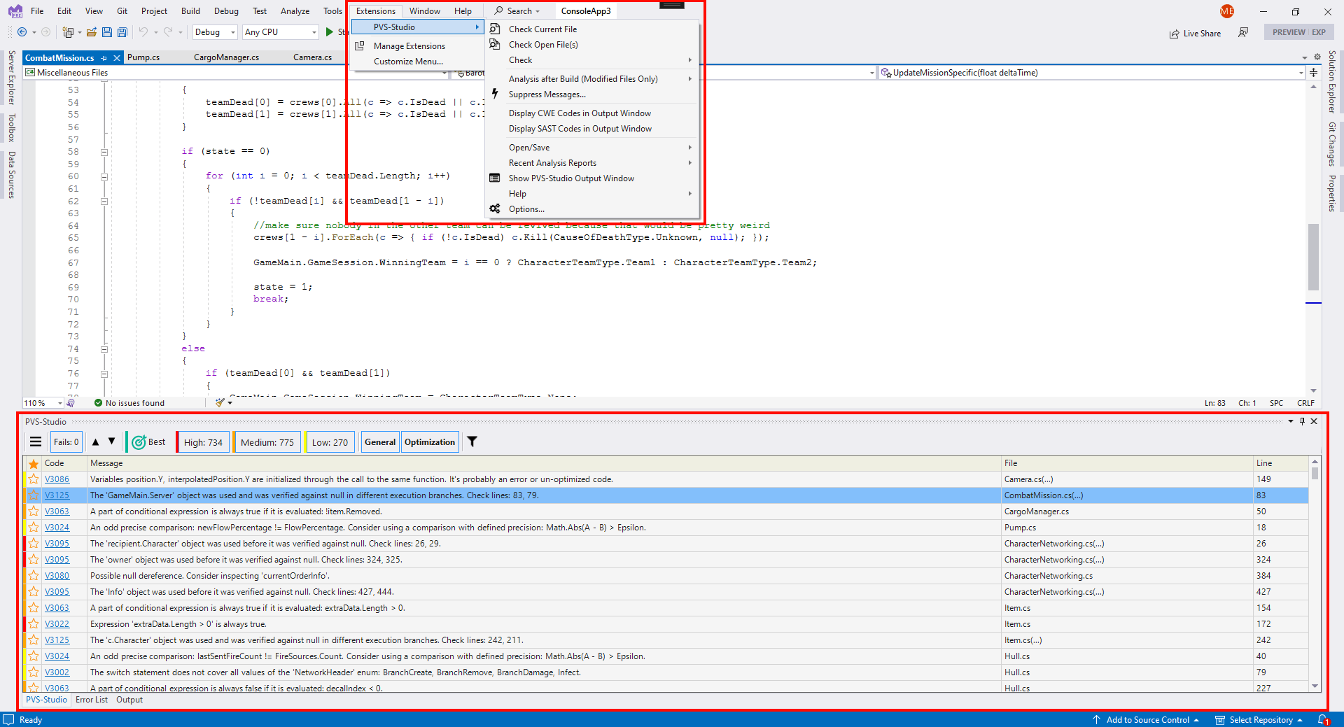Toggle the General diagnostics group
1344x727 pixels.
point(380,442)
